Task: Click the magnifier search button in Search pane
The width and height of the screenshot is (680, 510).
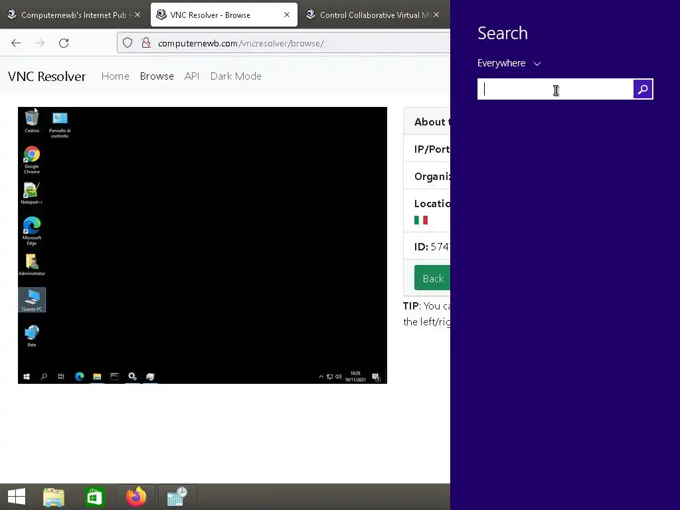Action: tap(643, 89)
